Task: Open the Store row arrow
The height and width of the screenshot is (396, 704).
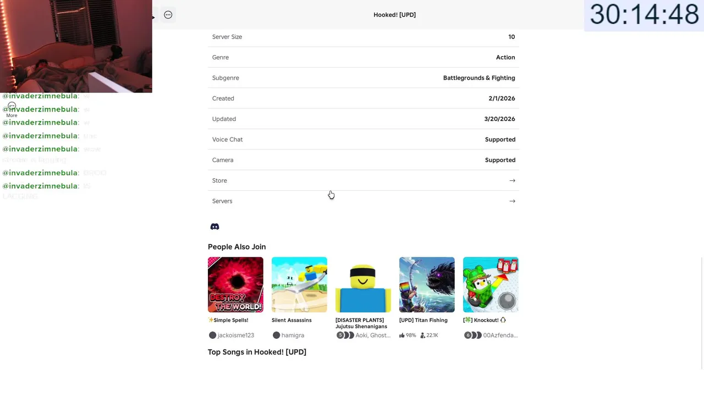Action: [x=512, y=180]
